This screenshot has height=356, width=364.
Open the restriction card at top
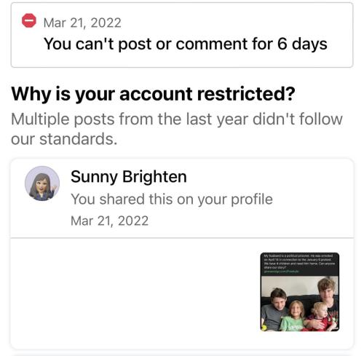pyautogui.click(x=182, y=35)
